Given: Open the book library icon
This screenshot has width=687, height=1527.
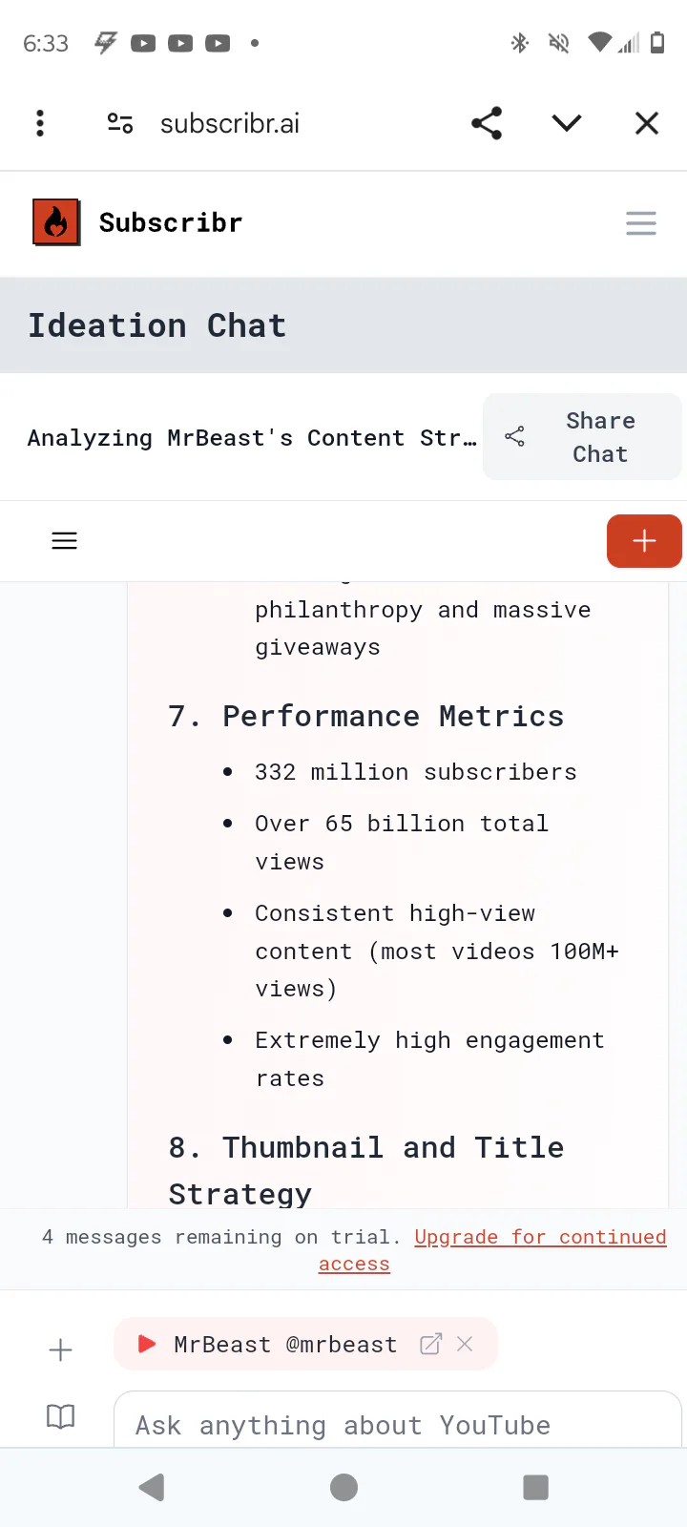Looking at the screenshot, I should (60, 1416).
